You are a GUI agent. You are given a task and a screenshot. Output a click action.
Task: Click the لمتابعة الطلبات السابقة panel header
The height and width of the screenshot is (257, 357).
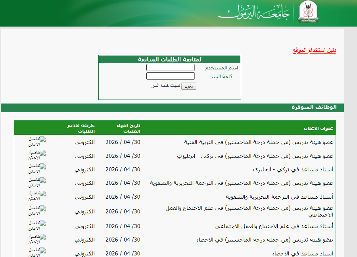170,59
